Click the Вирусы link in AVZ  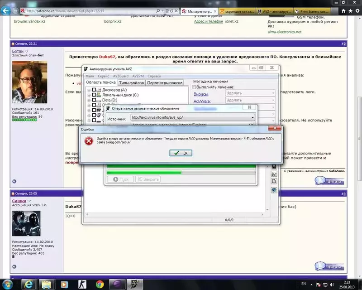coord(201,94)
